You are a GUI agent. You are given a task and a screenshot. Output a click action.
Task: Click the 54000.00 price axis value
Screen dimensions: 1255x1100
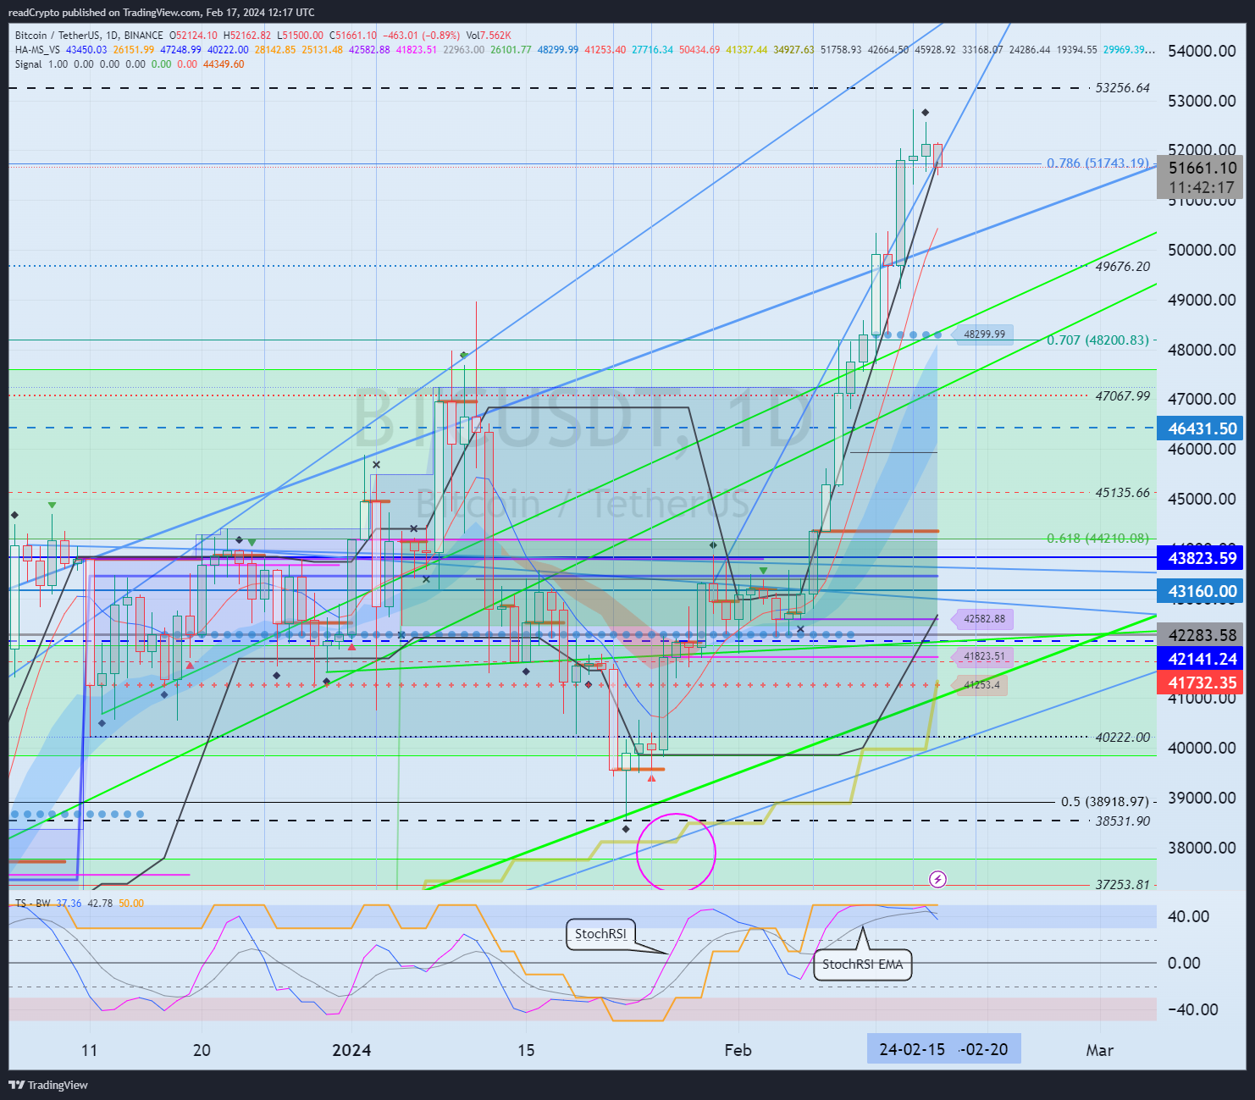pos(1202,51)
